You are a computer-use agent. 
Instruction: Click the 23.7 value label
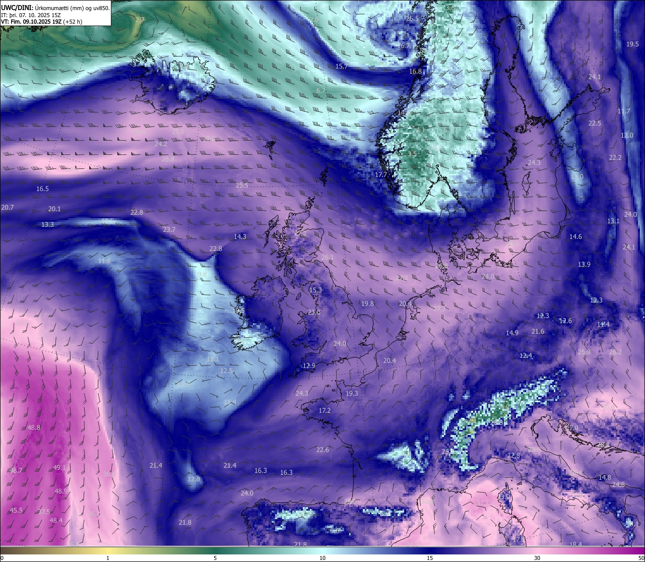coord(169,230)
